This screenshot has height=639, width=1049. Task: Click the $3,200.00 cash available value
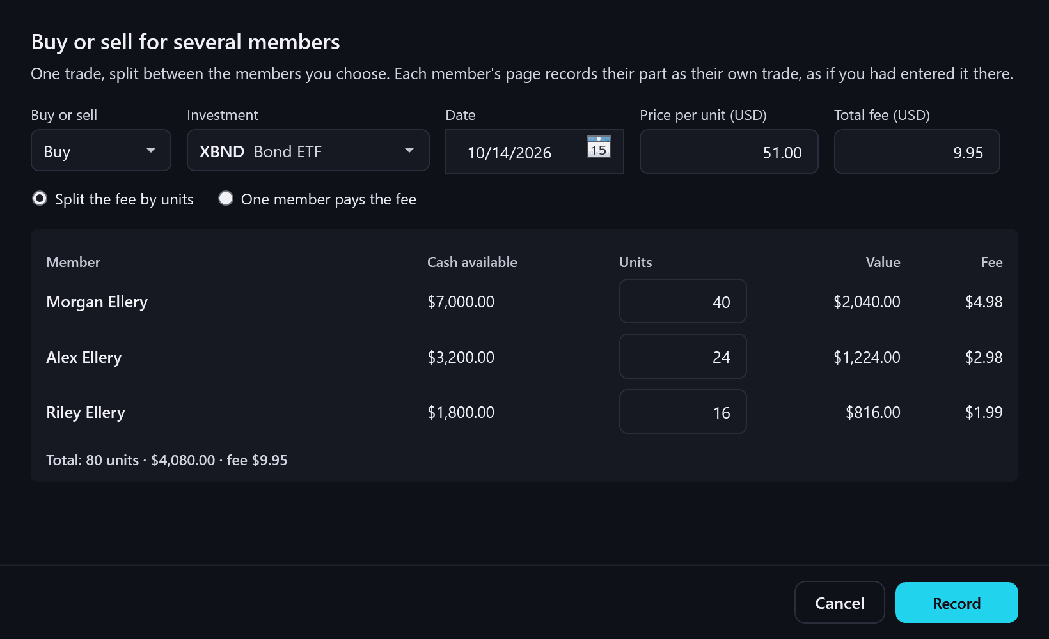coord(461,357)
